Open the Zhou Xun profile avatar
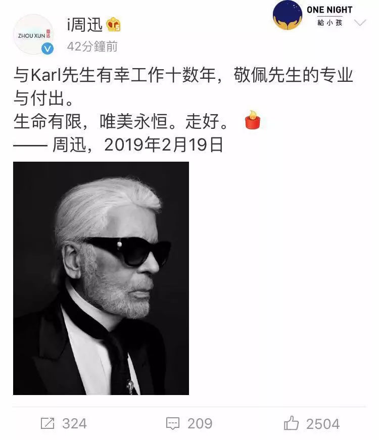The width and height of the screenshot is (379, 440). 33,34
